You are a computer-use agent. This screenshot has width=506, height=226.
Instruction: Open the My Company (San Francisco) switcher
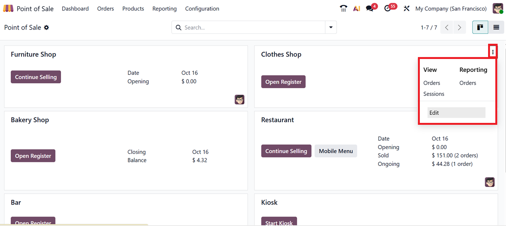pyautogui.click(x=451, y=8)
